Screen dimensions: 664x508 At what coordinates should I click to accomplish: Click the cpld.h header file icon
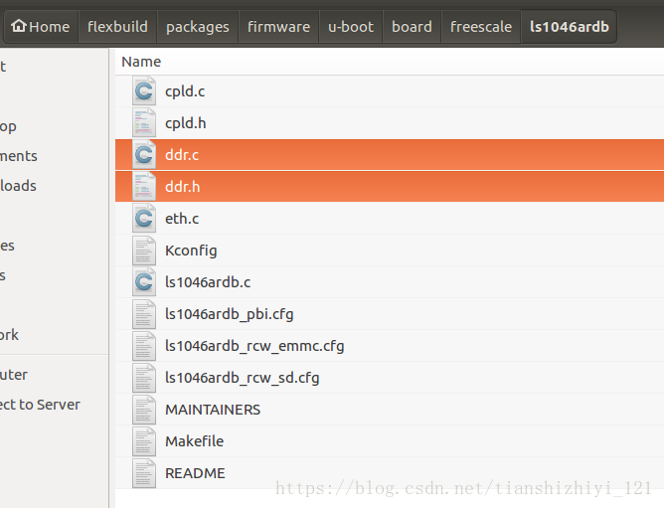click(144, 123)
